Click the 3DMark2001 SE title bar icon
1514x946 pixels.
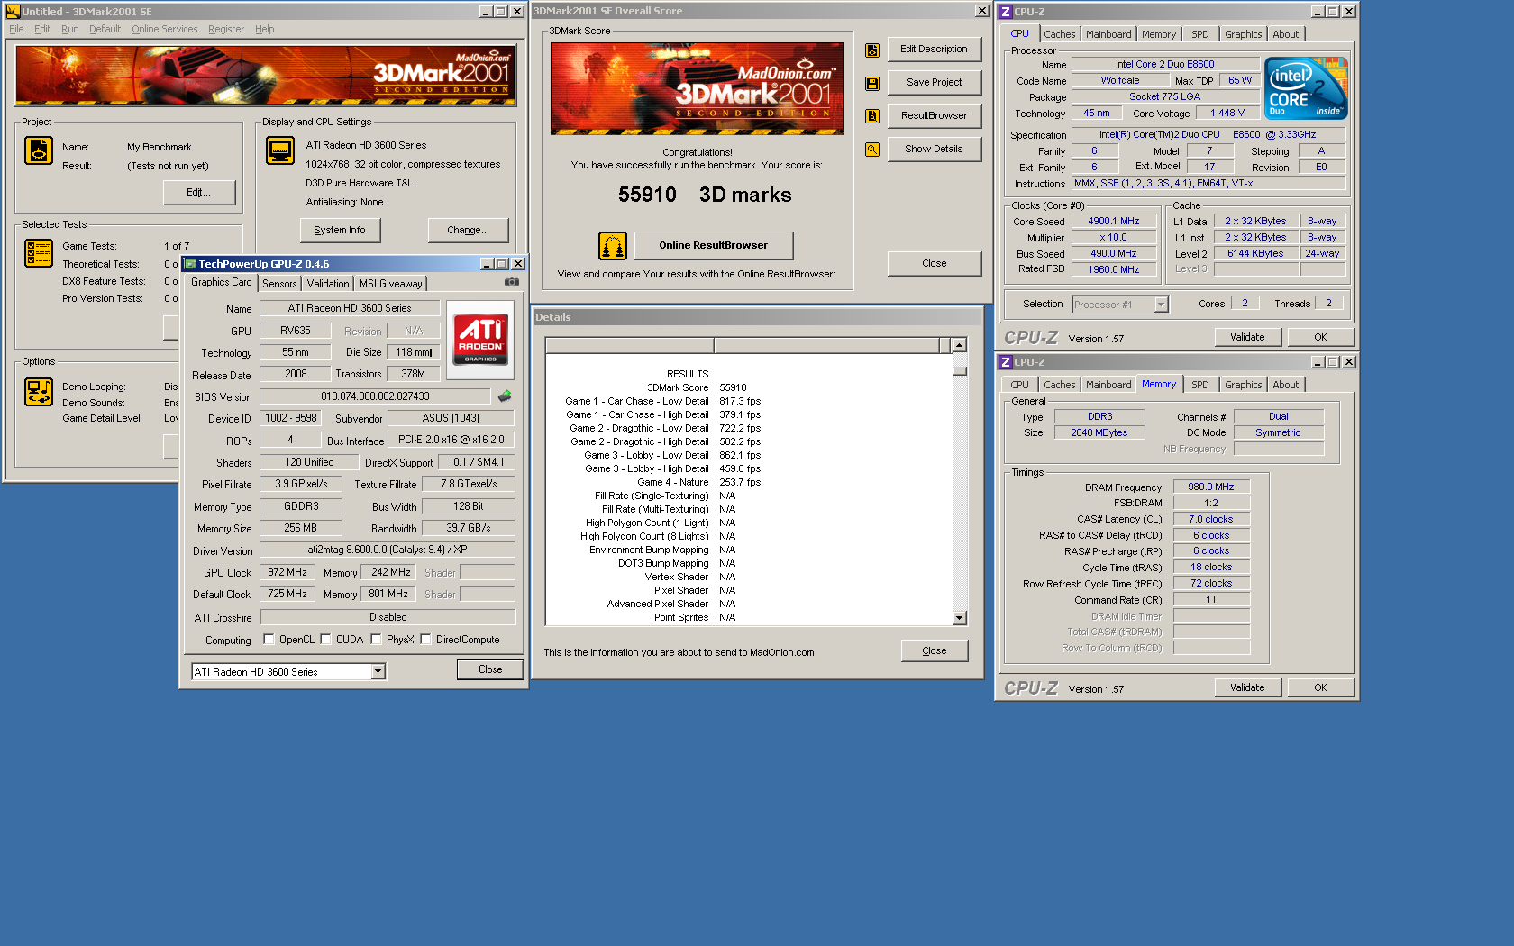click(x=13, y=12)
